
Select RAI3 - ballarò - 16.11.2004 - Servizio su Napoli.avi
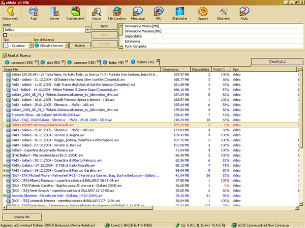pyautogui.click(x=48, y=135)
